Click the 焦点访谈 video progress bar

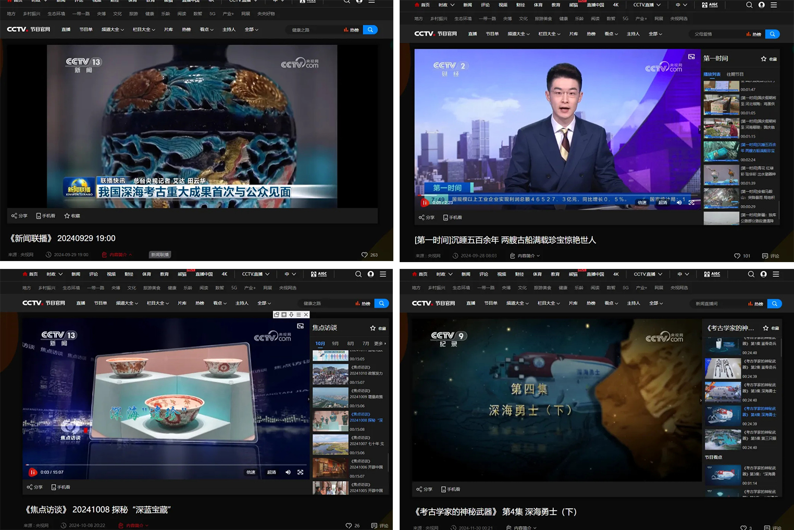[x=167, y=464]
